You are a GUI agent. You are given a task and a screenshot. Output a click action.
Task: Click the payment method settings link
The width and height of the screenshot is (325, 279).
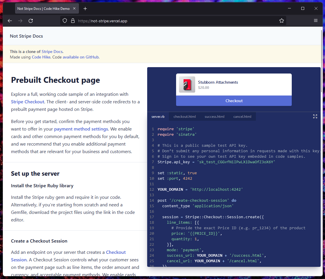[x=81, y=129]
